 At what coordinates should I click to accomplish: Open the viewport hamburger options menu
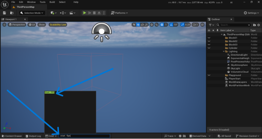(x=4, y=25)
